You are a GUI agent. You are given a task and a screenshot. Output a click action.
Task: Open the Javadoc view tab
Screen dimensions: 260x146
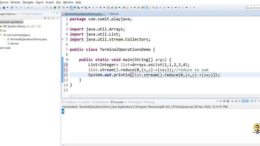click(84, 102)
